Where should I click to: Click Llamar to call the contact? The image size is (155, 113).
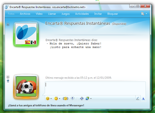52,14
